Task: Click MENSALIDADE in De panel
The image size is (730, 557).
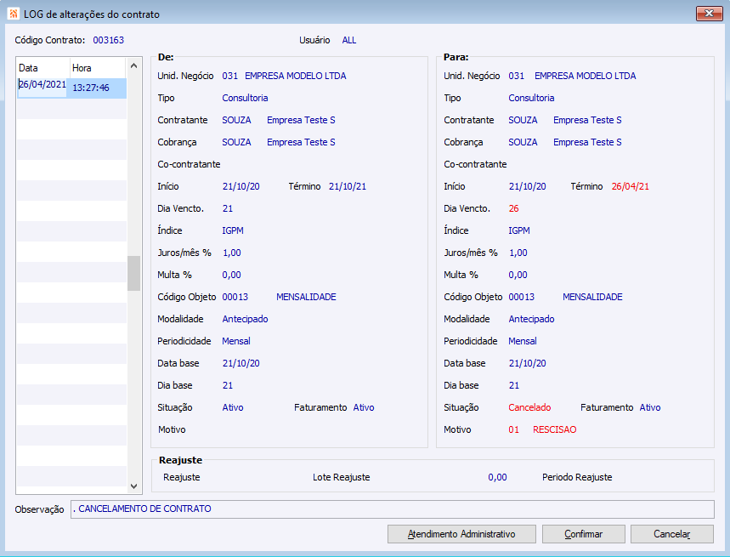Action: point(306,297)
